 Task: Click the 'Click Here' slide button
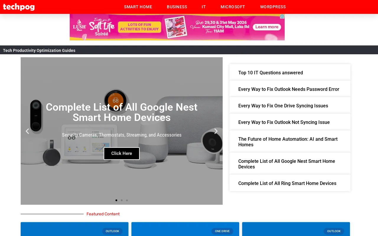coord(122,153)
